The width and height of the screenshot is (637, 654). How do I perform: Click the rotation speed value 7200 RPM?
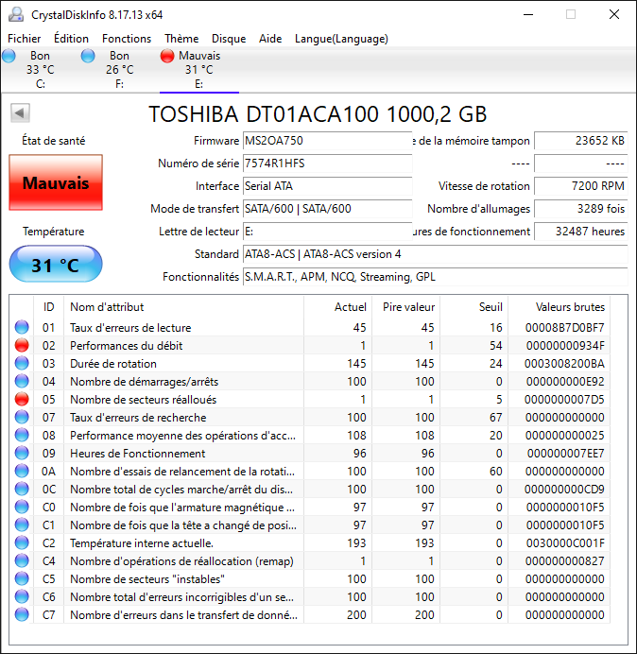(580, 186)
